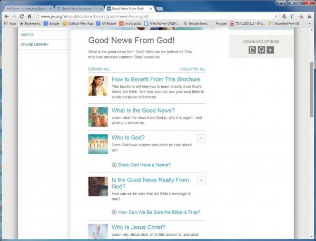The width and height of the screenshot is (316, 241).
Task: Click the COLLAPSE ALL link
Action: (x=192, y=69)
